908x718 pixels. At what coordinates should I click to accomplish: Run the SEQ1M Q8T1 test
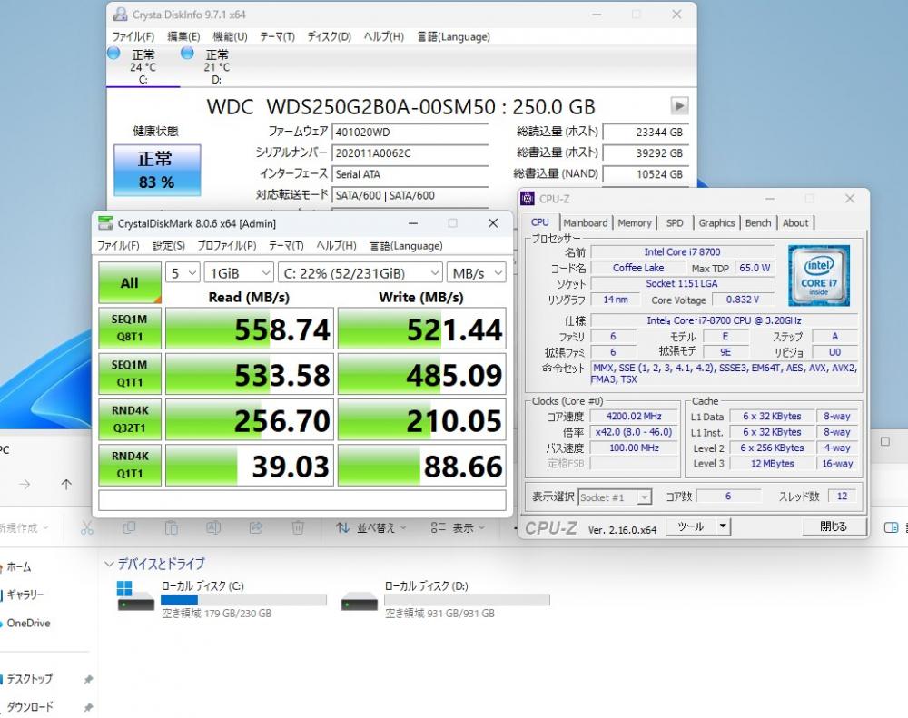tap(130, 328)
